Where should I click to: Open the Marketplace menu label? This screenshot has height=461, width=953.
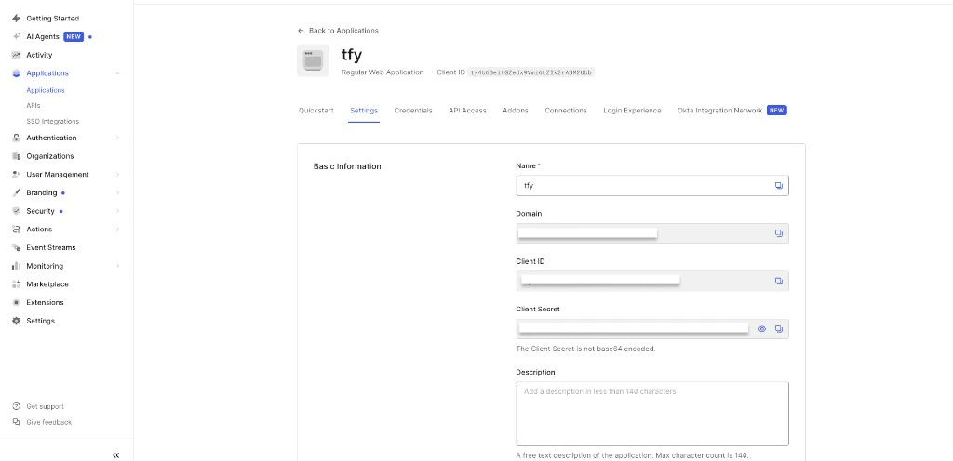pyautogui.click(x=47, y=283)
